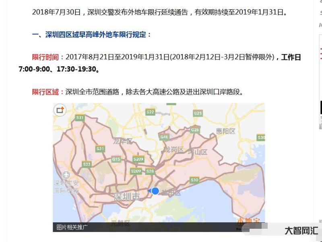Screen dimensions: 322x242
Task: Click the 惠阳区 district label
Action: [225, 131]
